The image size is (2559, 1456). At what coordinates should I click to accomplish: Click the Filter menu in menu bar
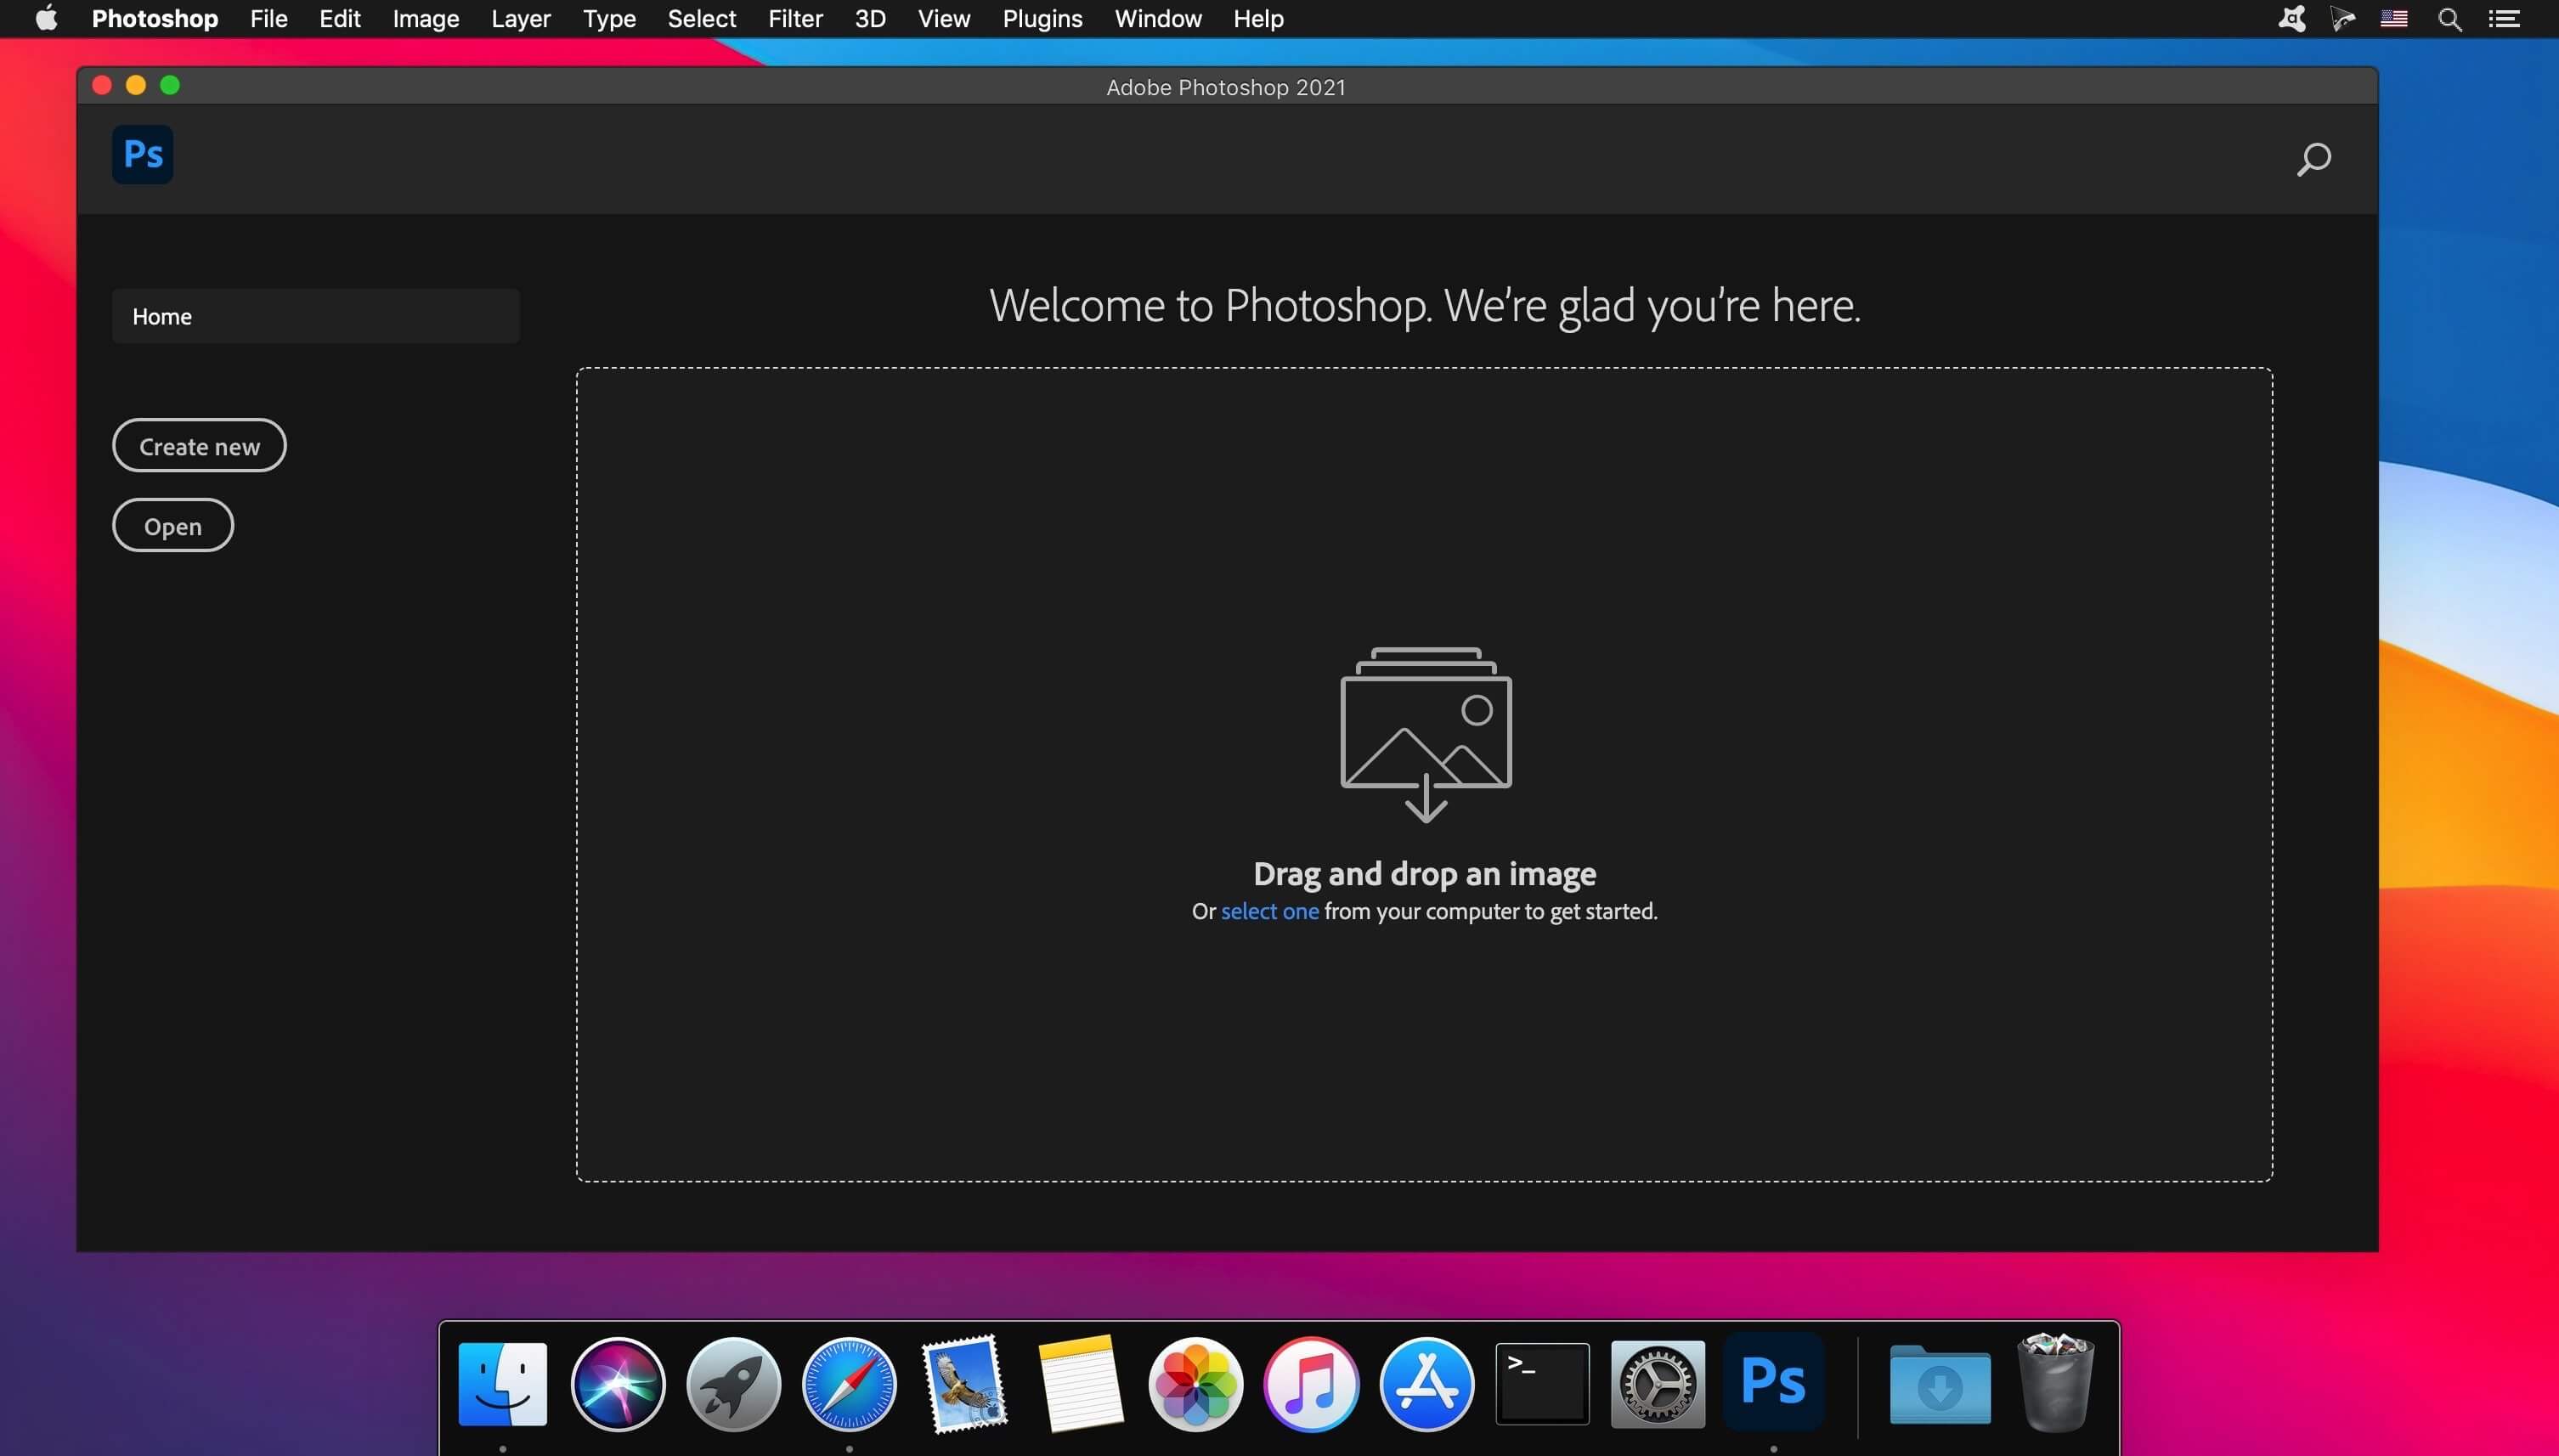794,20
